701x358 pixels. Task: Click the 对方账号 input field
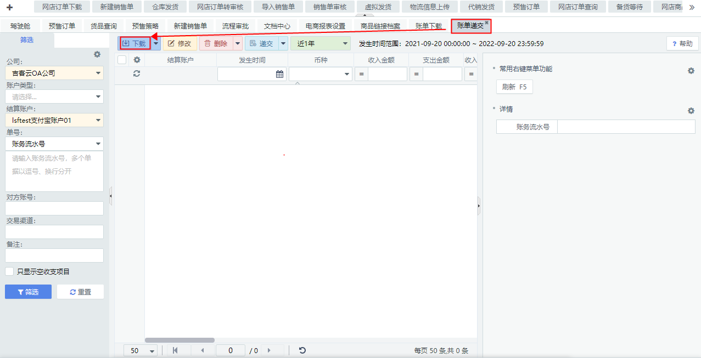pyautogui.click(x=54, y=208)
